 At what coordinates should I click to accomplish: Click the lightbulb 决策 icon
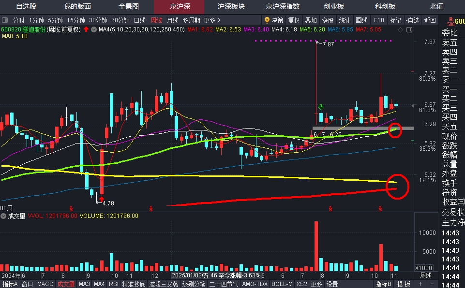pos(267,20)
